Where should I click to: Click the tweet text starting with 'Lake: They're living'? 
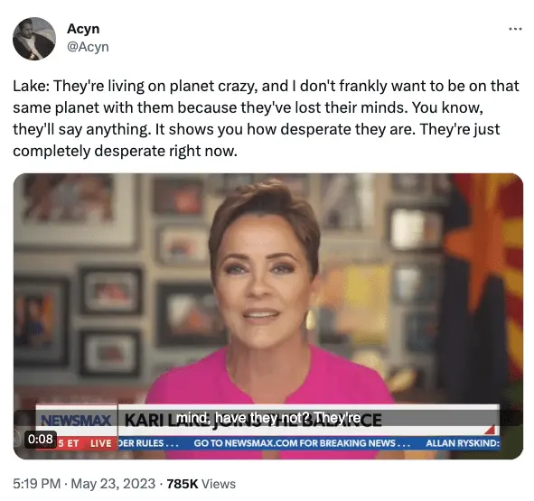coord(266,118)
